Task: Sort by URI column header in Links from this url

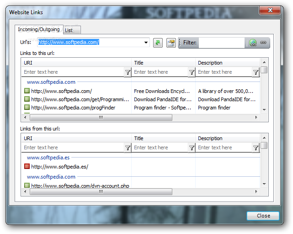Action: (76, 138)
